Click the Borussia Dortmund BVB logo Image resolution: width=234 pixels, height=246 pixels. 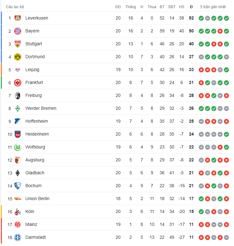point(18,57)
